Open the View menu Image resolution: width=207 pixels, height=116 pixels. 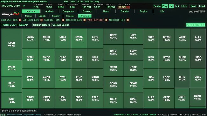pos(72,2)
